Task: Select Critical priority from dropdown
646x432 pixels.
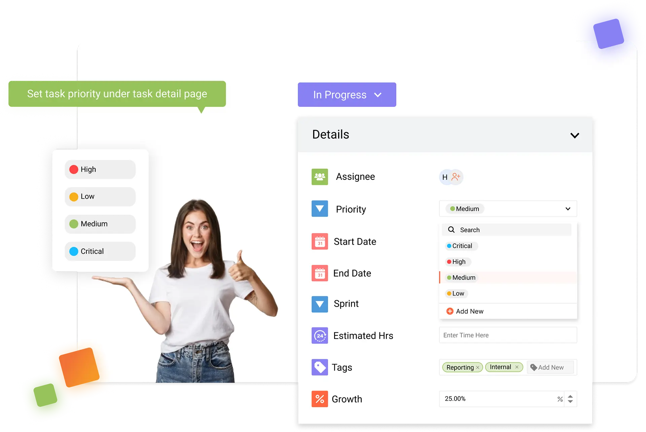Action: [x=460, y=246]
